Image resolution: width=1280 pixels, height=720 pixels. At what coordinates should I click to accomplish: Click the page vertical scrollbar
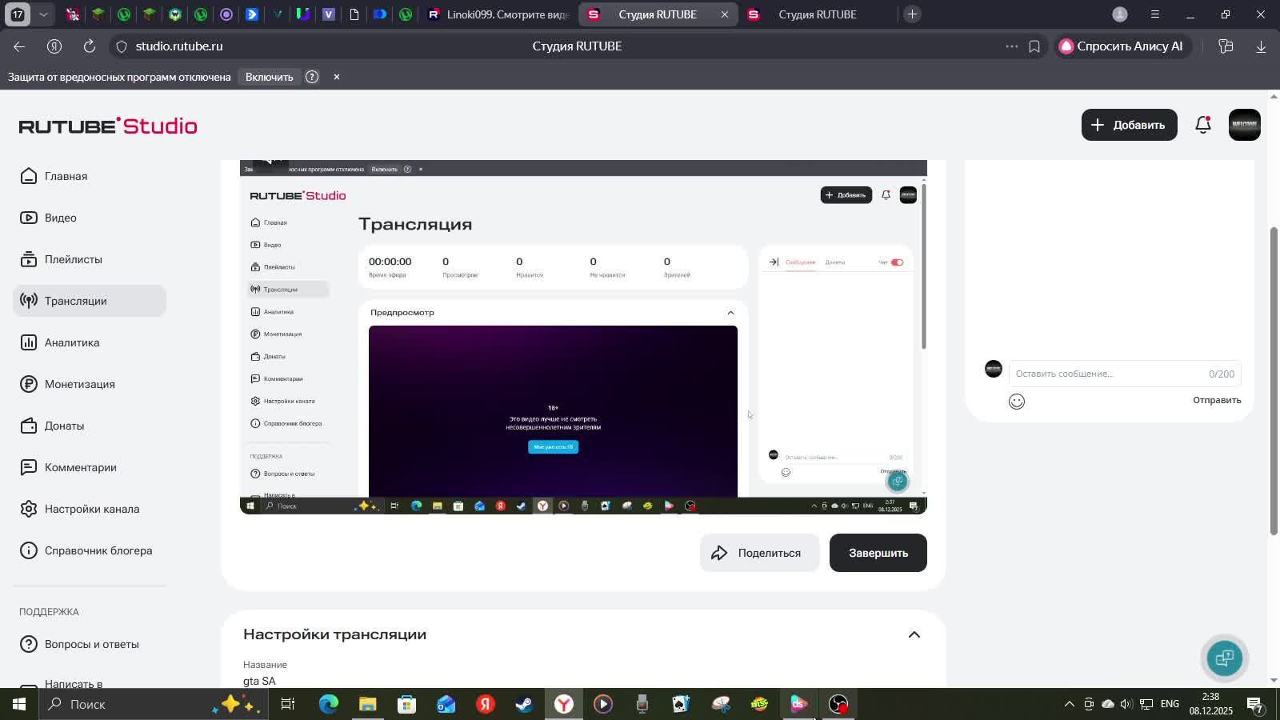(x=1274, y=381)
